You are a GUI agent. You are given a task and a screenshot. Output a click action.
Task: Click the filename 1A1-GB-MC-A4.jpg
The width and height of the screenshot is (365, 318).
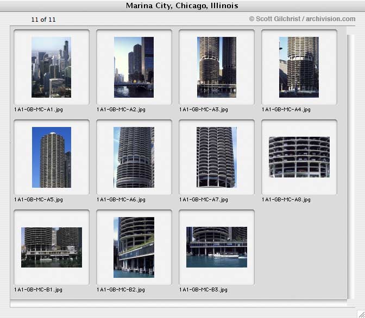[x=286, y=110]
